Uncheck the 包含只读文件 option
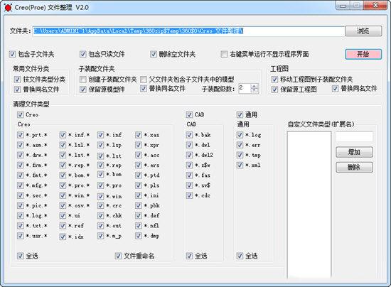This screenshot has width=391, height=287. [x=82, y=54]
